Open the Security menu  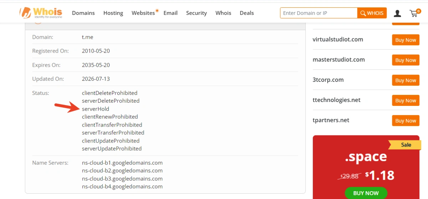tap(197, 13)
